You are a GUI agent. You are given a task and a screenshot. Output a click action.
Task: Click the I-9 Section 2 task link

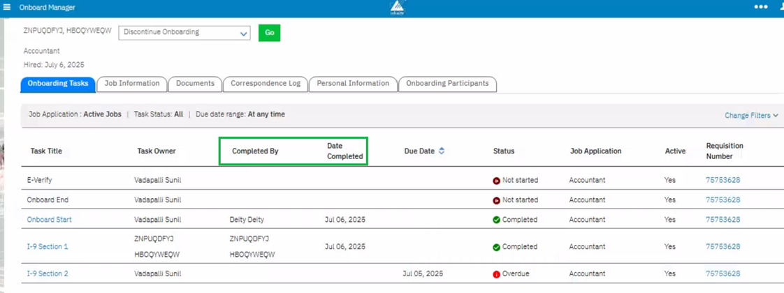[48, 274]
